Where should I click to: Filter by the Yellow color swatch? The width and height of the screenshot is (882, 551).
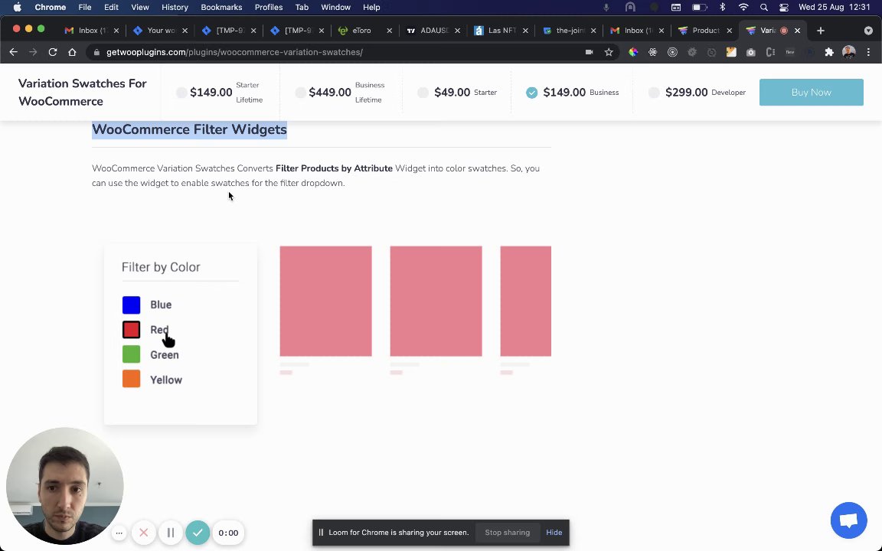pyautogui.click(x=131, y=380)
